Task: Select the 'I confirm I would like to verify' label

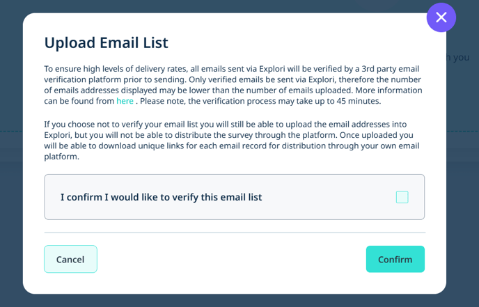Action: click(161, 197)
